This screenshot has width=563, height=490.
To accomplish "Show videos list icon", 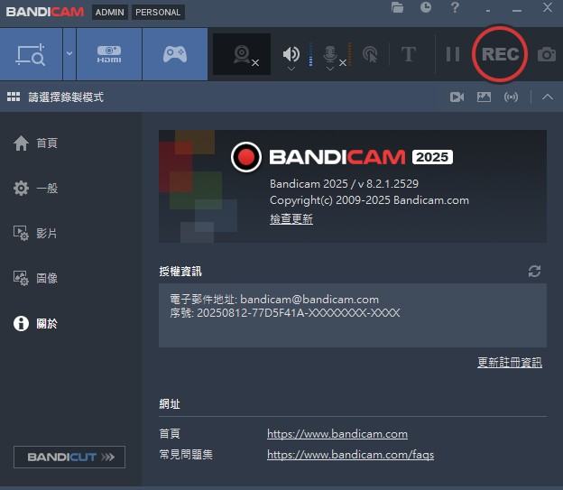I will [457, 97].
